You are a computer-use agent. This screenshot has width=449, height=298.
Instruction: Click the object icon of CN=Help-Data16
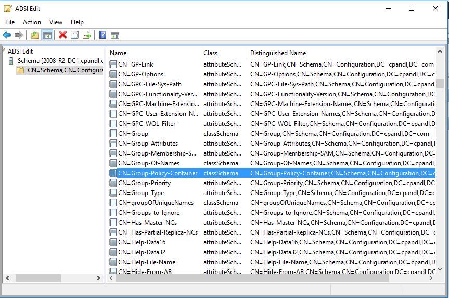[113, 242]
